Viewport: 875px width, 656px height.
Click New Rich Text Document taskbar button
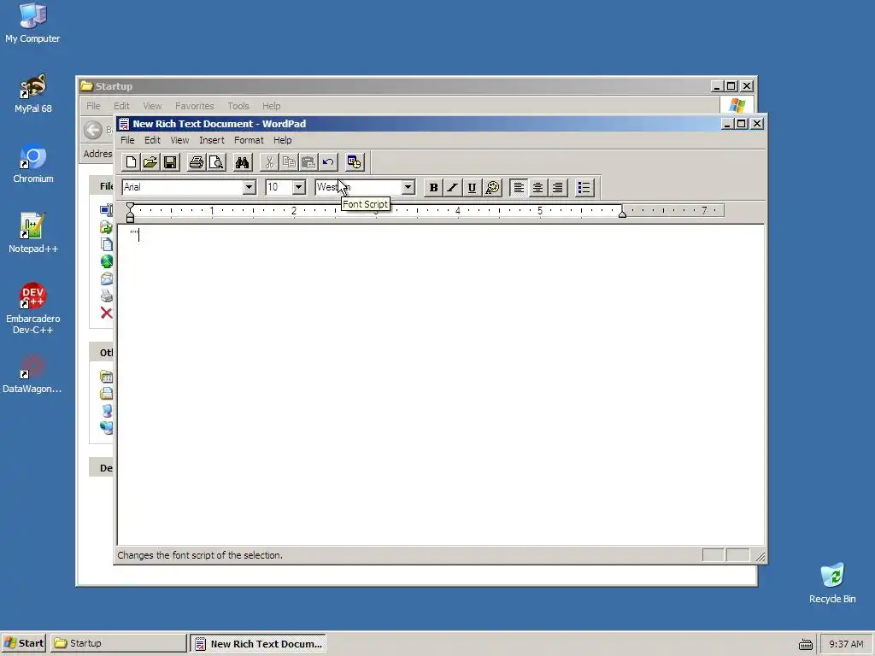[x=258, y=643]
